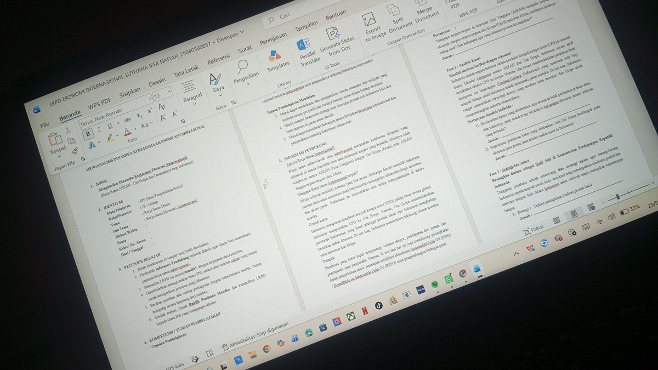Image resolution: width=658 pixels, height=370 pixels.
Task: Toggle Fokus mode in the status bar
Action: [533, 230]
